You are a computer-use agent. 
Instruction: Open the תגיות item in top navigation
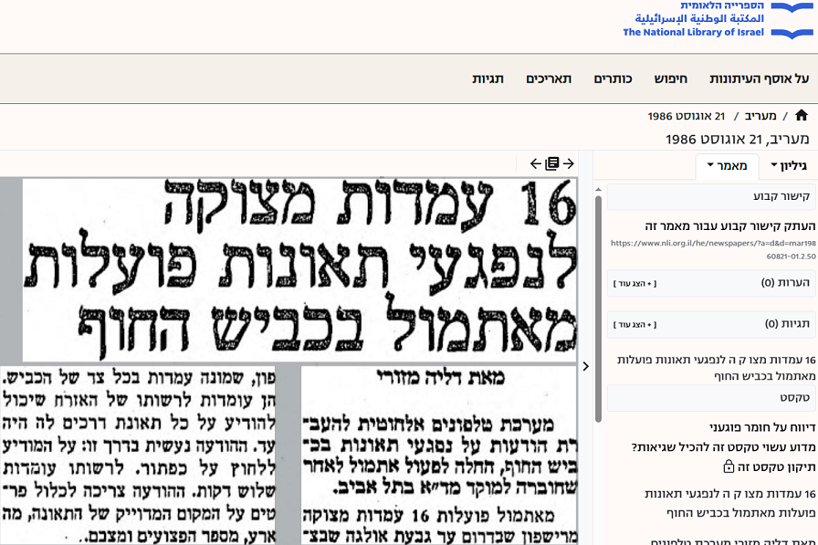coord(488,79)
